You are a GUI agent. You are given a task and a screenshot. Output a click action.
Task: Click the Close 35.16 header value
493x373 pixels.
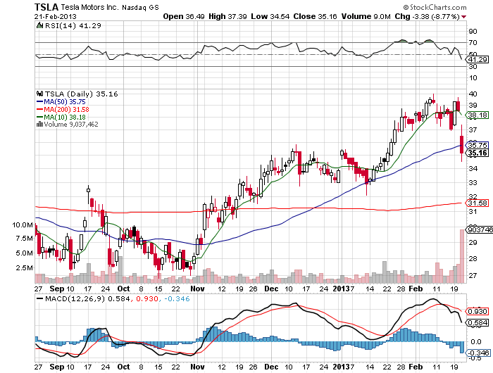click(x=315, y=16)
